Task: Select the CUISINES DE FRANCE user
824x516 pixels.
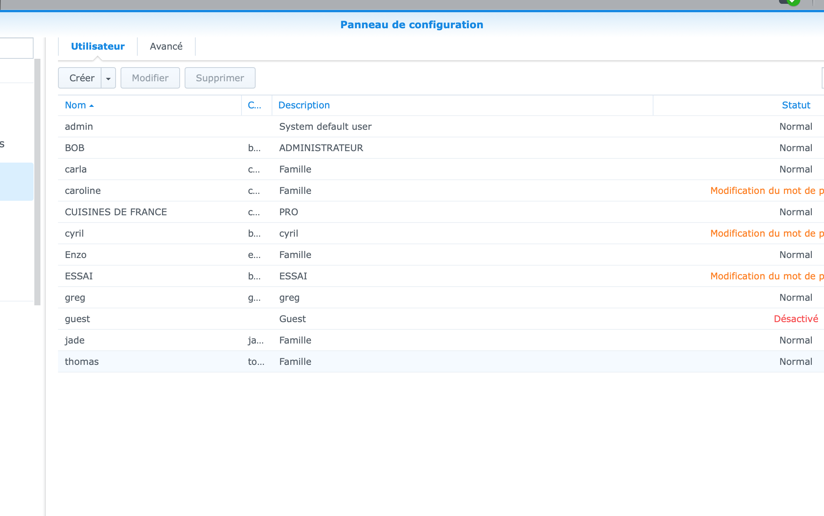Action: (116, 212)
